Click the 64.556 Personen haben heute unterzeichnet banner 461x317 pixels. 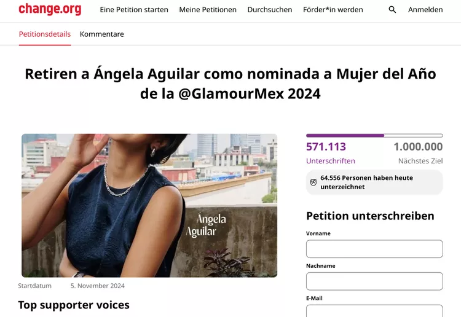374,182
